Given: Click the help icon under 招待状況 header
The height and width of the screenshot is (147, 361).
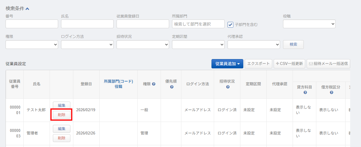Looking at the screenshot, I should click(228, 87).
